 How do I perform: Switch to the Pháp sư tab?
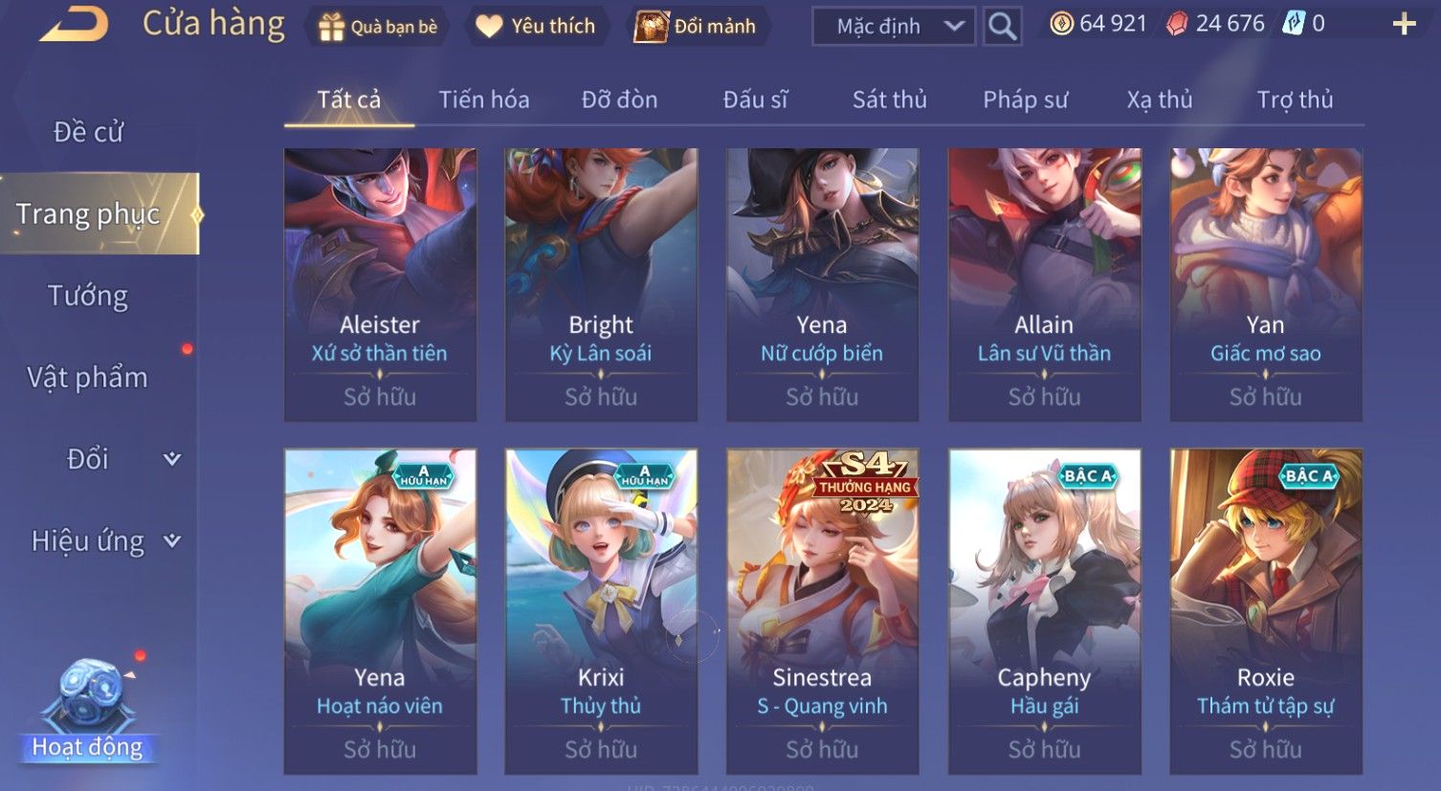coord(1025,99)
